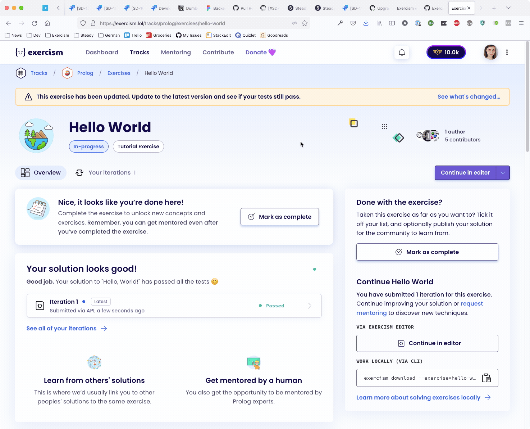This screenshot has height=429, width=530.
Task: Click the Prolog track icon in breadcrumb
Action: (67, 73)
